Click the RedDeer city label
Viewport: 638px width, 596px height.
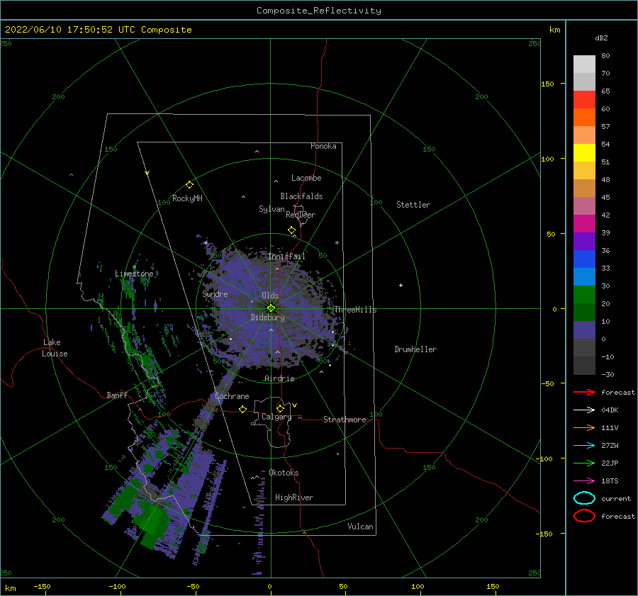click(x=301, y=215)
